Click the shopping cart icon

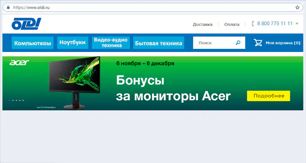(x=258, y=43)
